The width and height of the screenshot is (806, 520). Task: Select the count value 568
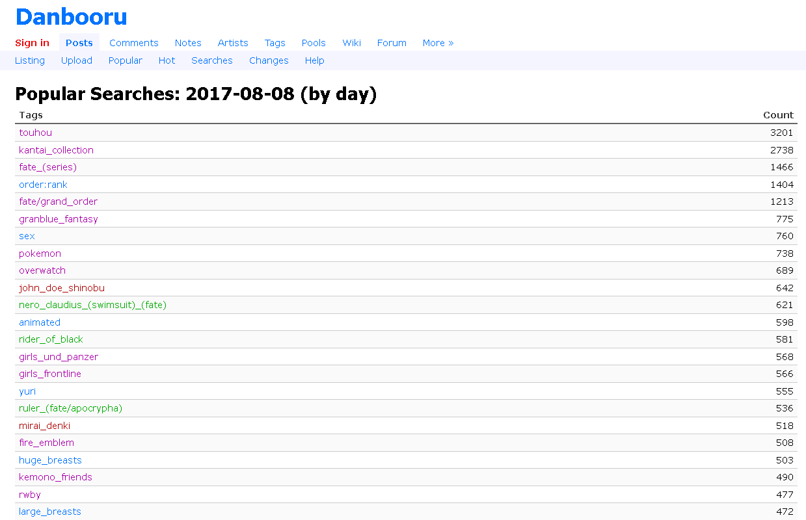coord(785,357)
